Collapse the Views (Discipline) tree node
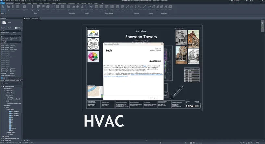The height and width of the screenshot is (144, 265). 1,87
